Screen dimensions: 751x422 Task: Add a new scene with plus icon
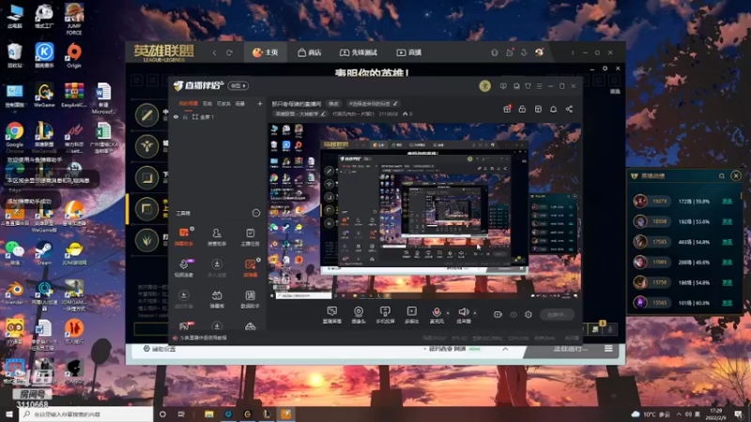pyautogui.click(x=260, y=103)
